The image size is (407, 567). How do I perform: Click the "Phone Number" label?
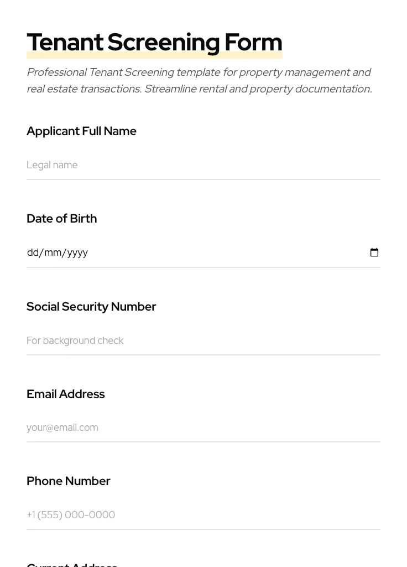coord(68,481)
